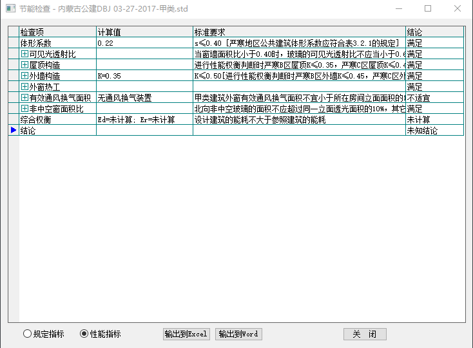Expand the 非中空窗面积比 row
Screen dimensions: 473x348
(x=24, y=109)
